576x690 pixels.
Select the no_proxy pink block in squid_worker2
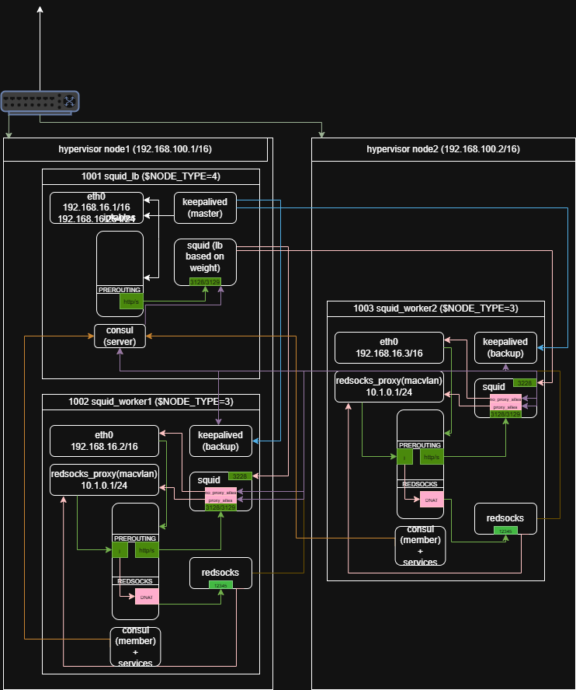[x=505, y=399]
